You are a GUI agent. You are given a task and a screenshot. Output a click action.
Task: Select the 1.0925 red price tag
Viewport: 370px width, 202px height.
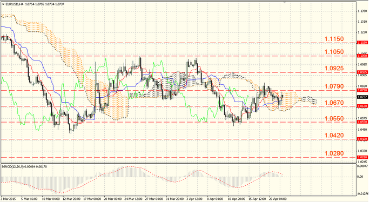[362, 72]
